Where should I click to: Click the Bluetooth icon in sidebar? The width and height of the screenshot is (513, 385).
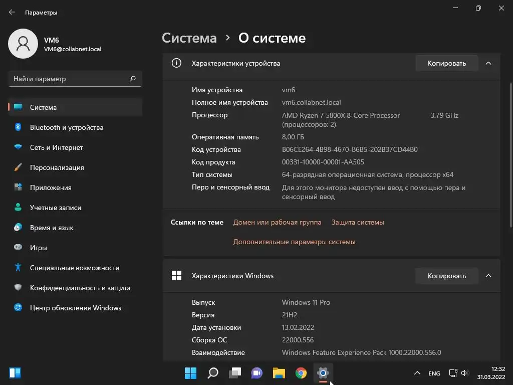[18, 127]
